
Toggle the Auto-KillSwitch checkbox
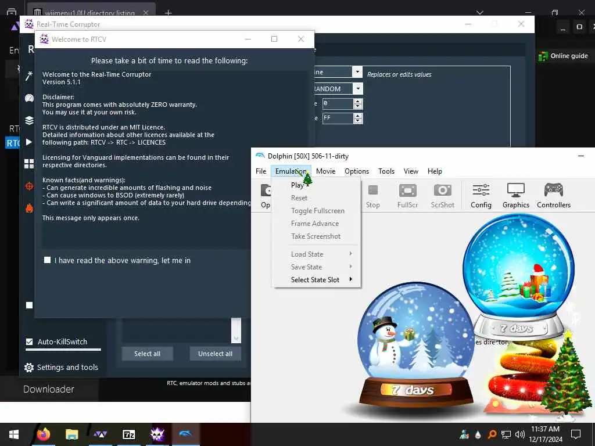[x=29, y=341]
